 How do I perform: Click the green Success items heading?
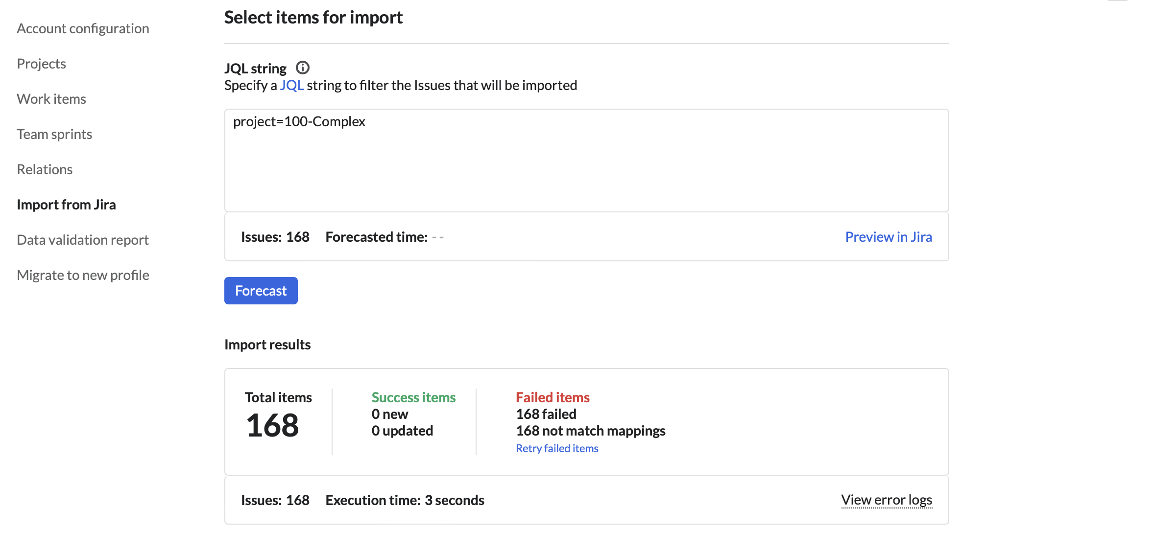[x=413, y=397]
